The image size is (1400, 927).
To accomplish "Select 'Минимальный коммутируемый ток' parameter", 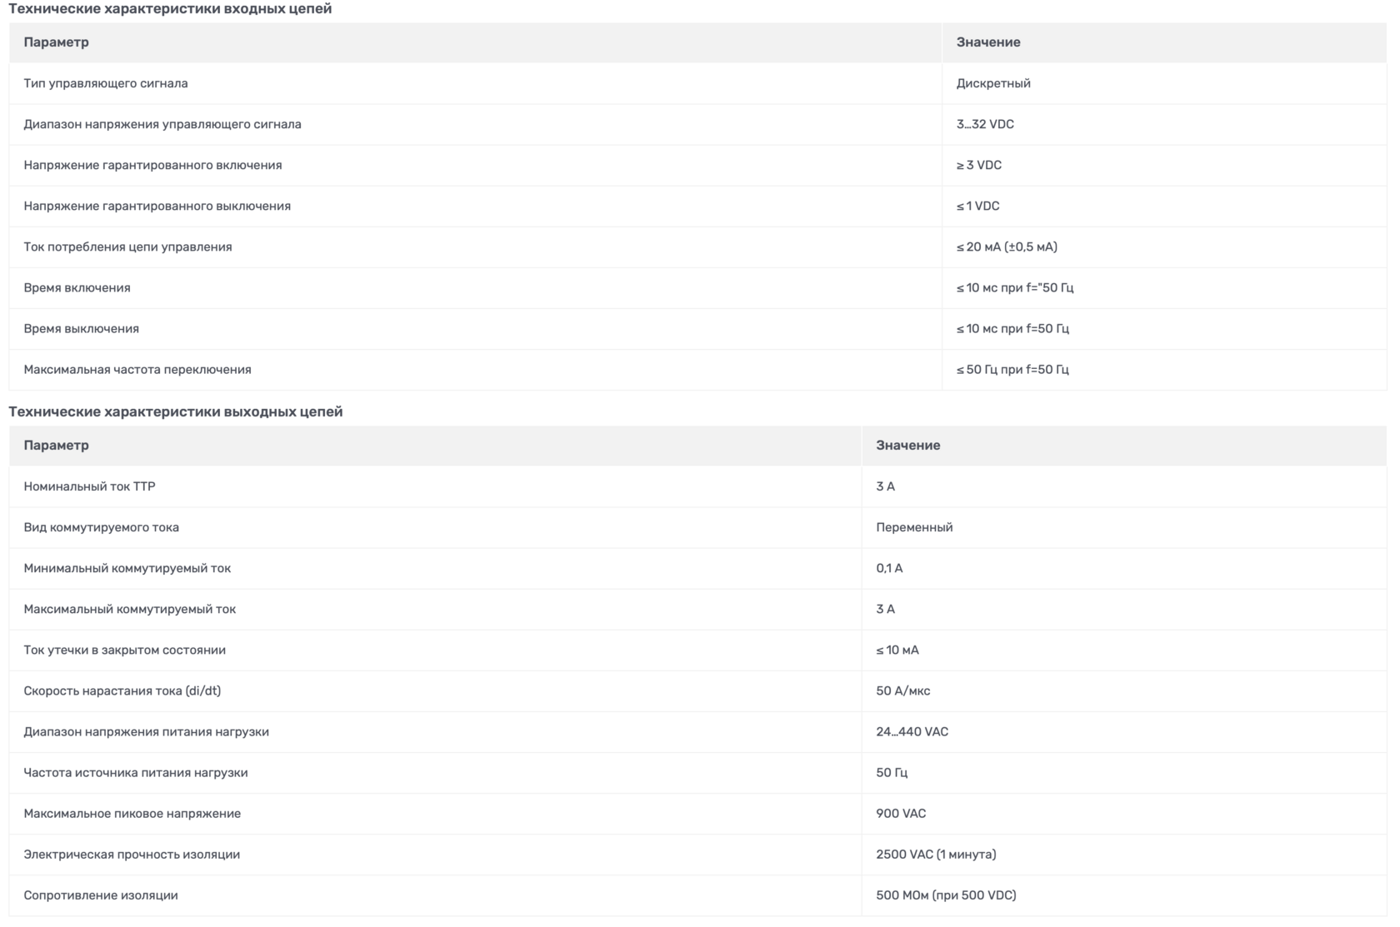I will coord(127,568).
